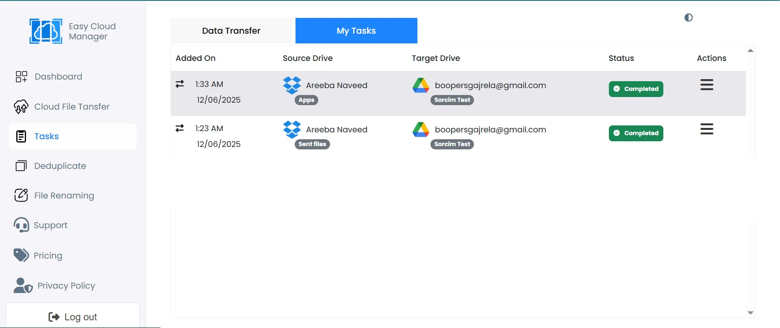Image resolution: width=780 pixels, height=328 pixels.
Task: Click the scrollbar up arrow in task list
Action: coord(751,51)
